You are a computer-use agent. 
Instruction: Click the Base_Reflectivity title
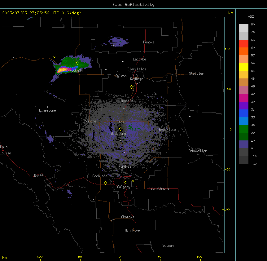pyautogui.click(x=133, y=5)
